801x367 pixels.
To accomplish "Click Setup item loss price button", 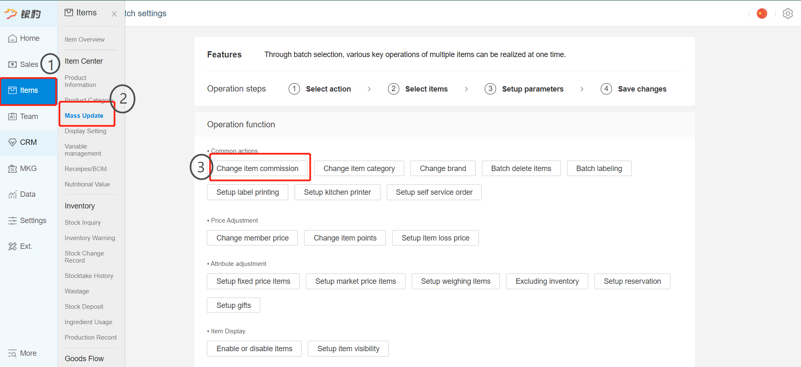I will pos(436,238).
